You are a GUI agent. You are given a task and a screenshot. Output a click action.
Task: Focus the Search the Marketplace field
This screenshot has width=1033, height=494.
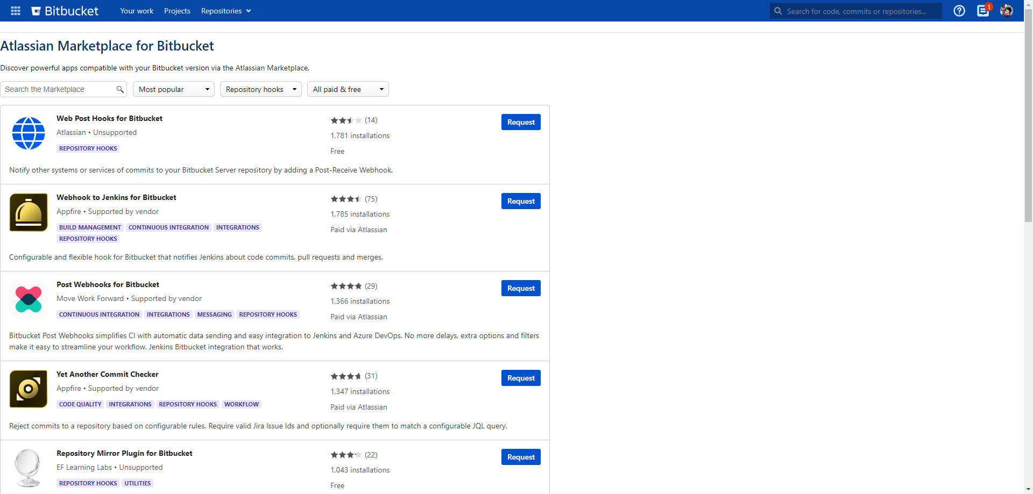63,89
